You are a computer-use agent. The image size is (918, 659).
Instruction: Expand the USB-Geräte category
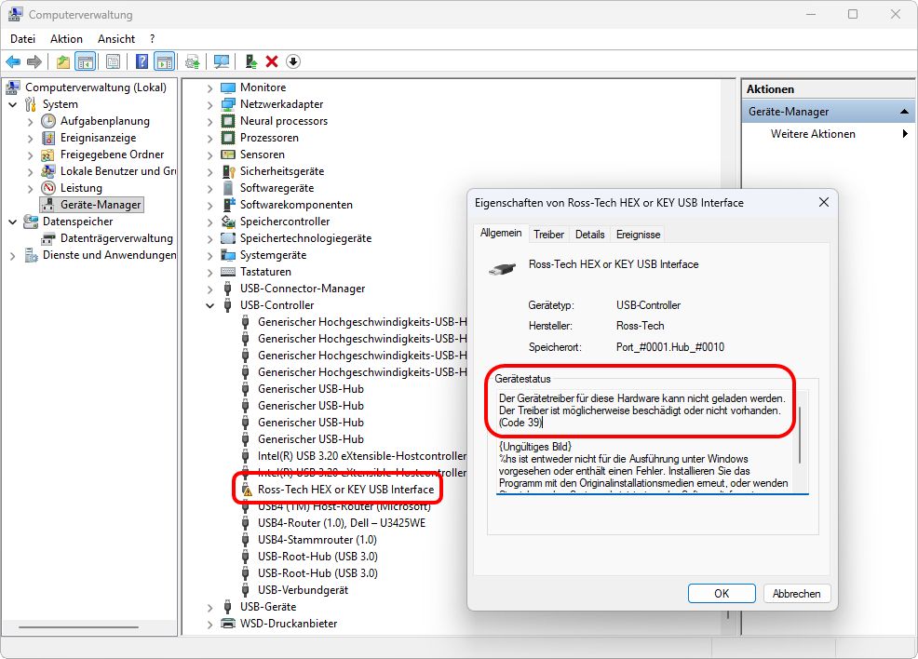209,608
